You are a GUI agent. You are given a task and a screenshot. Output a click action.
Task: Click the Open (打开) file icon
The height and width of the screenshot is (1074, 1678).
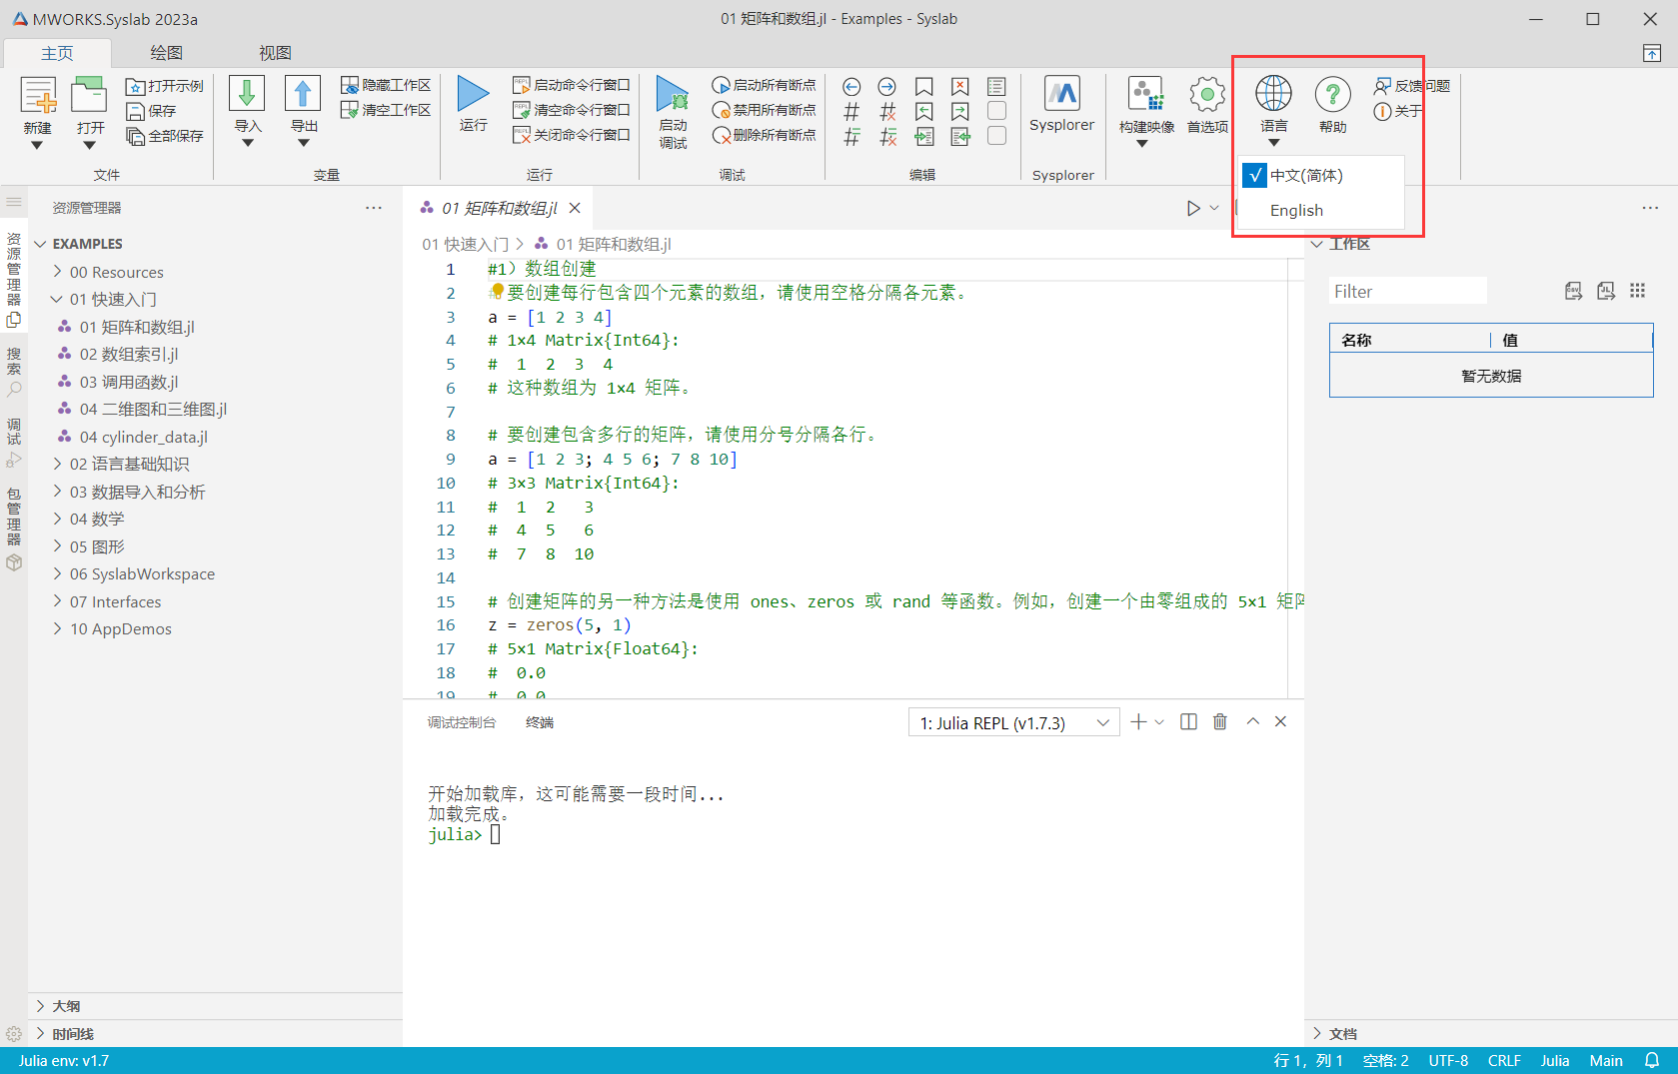click(89, 96)
